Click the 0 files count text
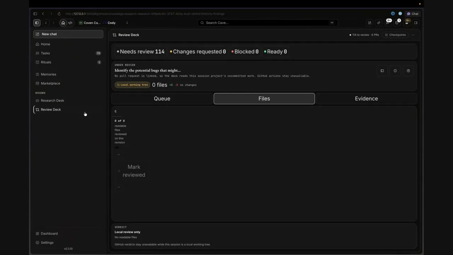This screenshot has width=453, height=255. click(160, 85)
